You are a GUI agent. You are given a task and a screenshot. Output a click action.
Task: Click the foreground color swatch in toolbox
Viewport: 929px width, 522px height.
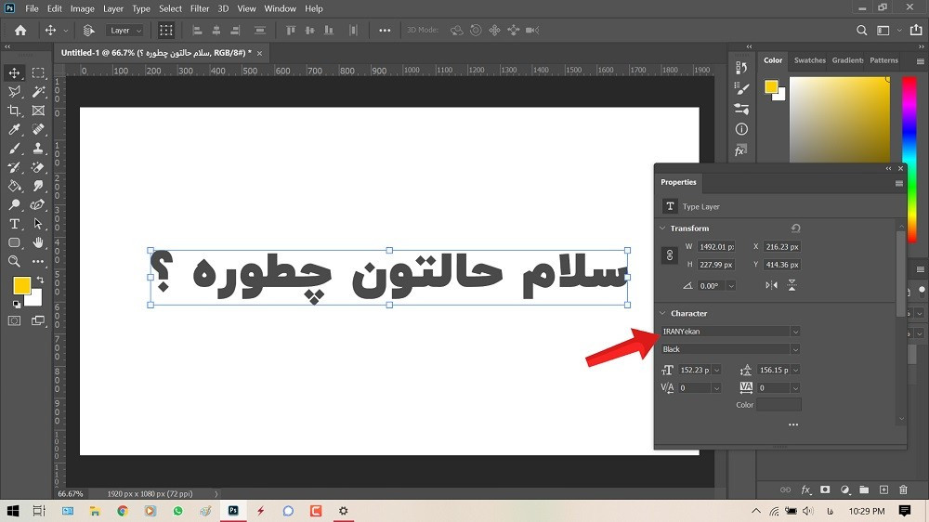pos(22,285)
